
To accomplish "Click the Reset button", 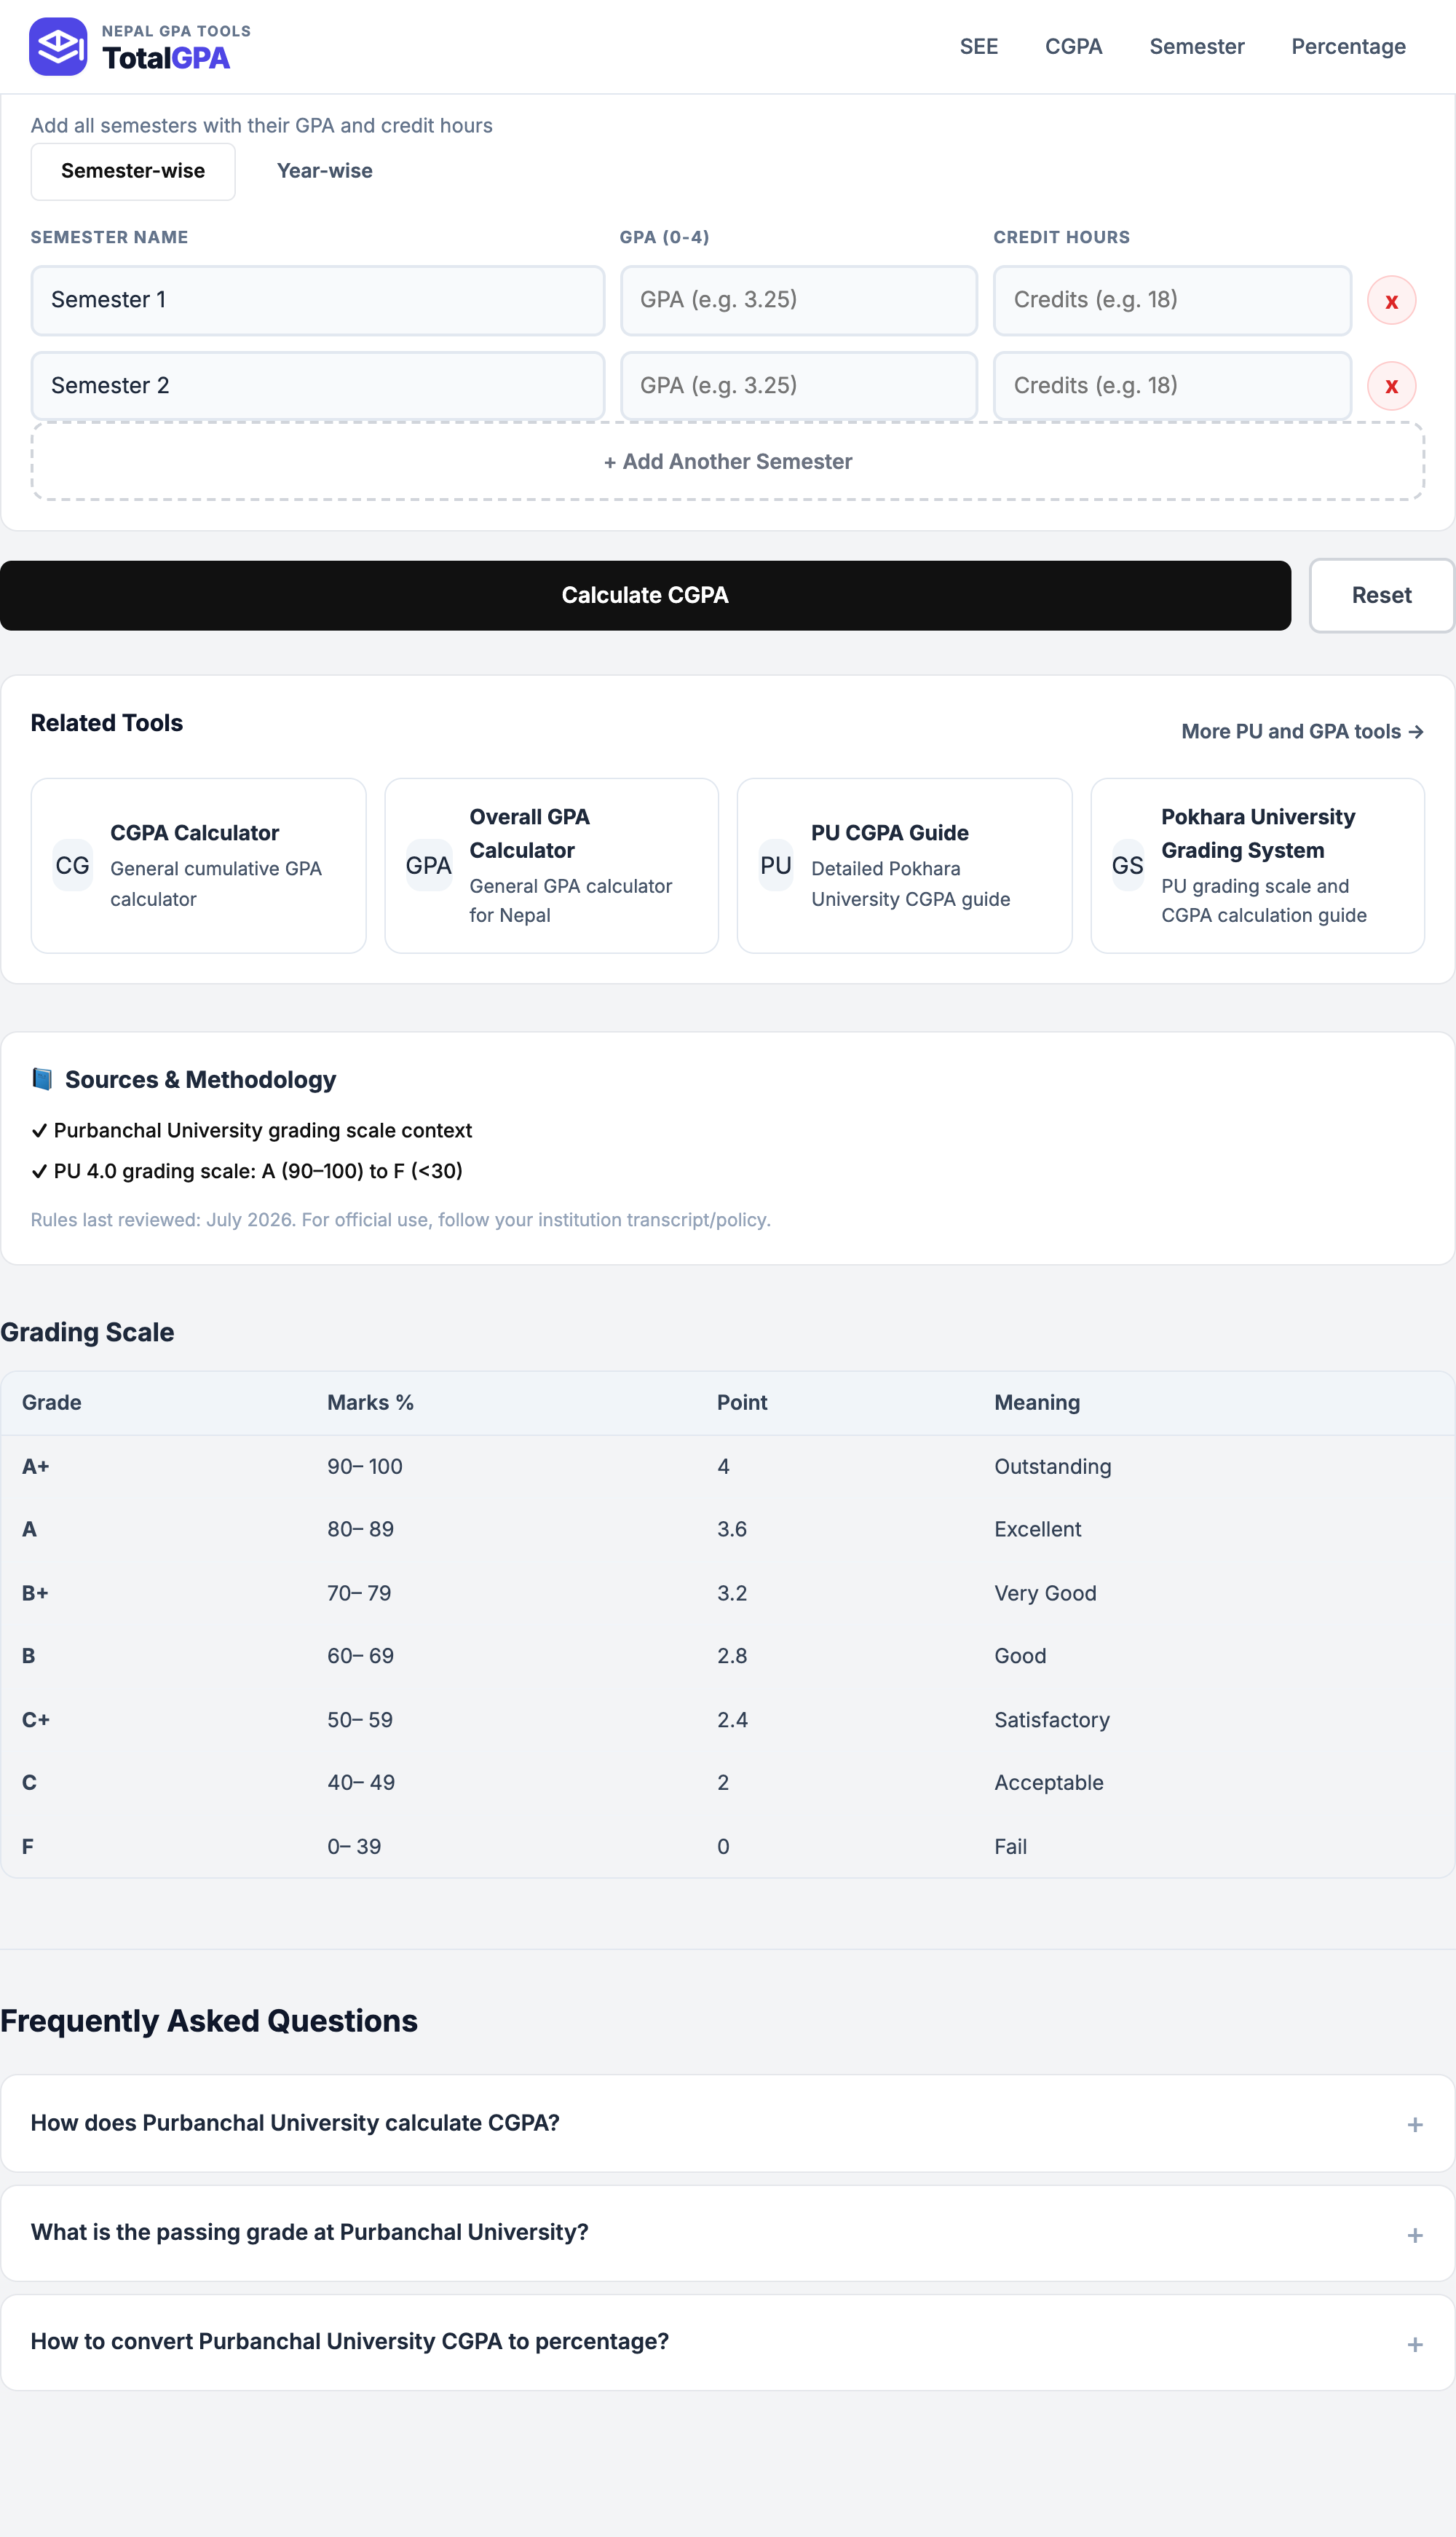I will point(1381,595).
